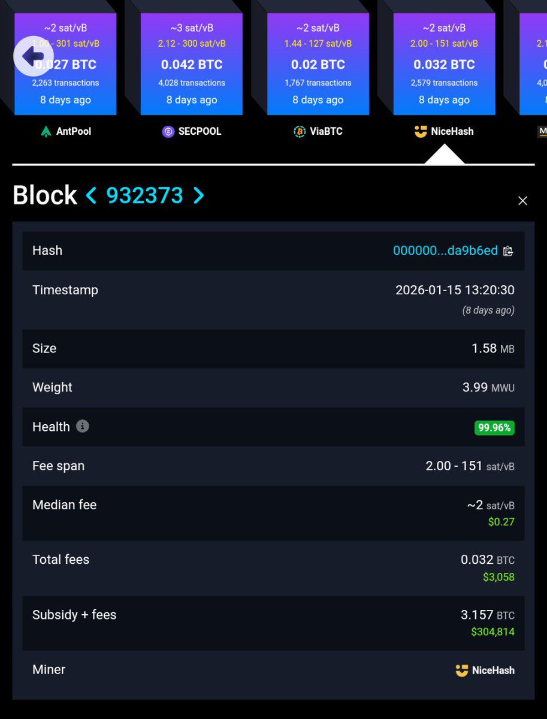Click the ViaBTC logo icon

tap(300, 131)
